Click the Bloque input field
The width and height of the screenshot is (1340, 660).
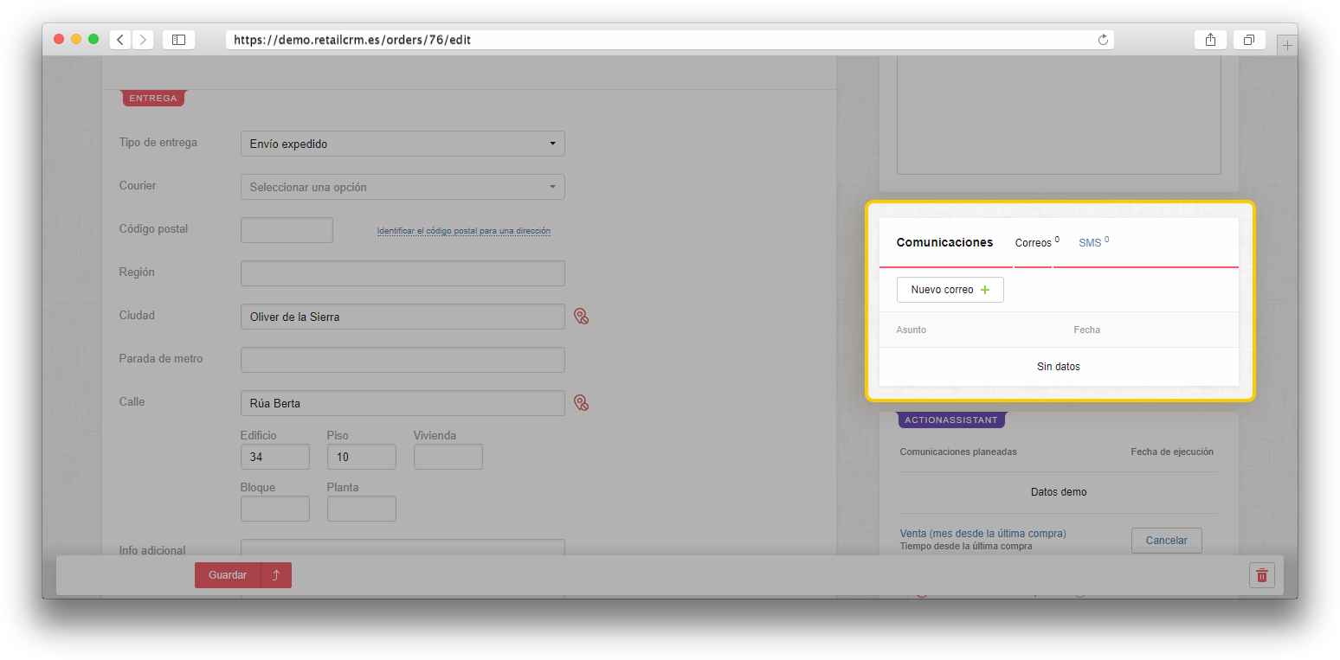tap(275, 509)
